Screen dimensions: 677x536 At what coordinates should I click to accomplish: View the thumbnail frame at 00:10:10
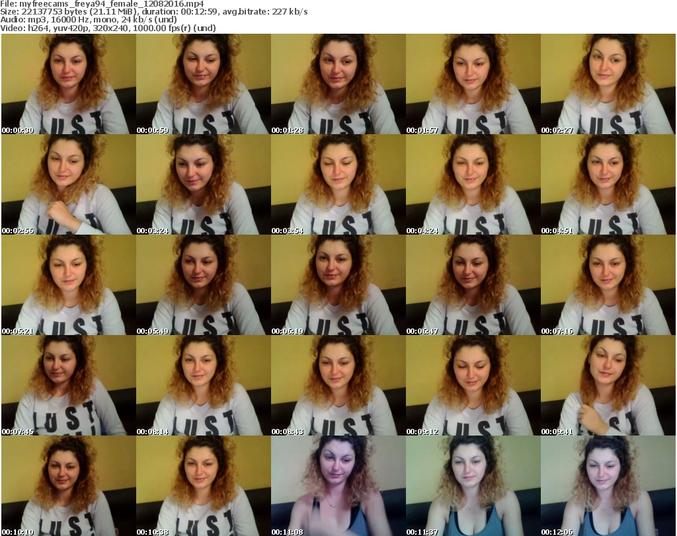[x=69, y=486]
